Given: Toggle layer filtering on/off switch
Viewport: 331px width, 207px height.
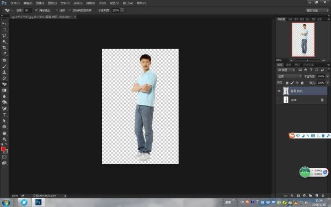Looking at the screenshot, I should click(328, 70).
